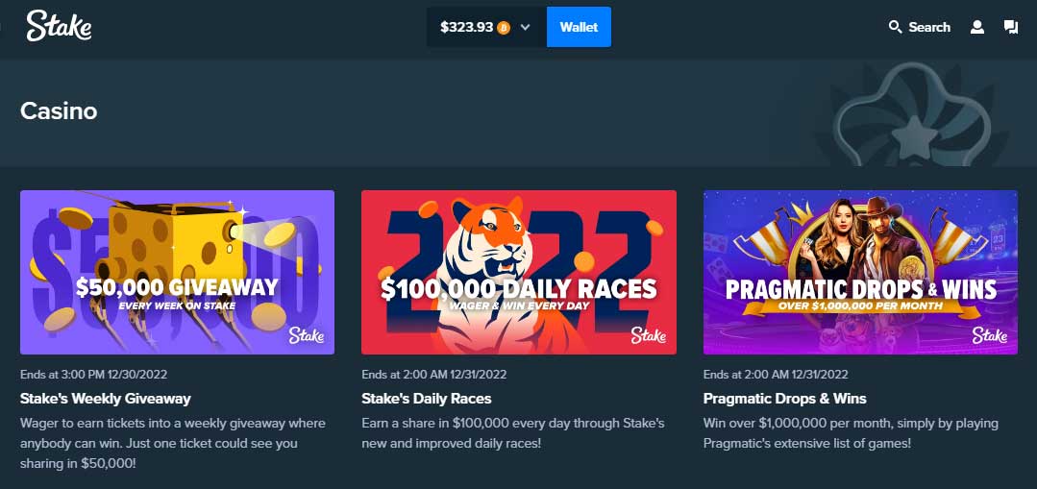Open the $323.93 balance selector
The height and width of the screenshot is (489, 1037).
point(486,27)
